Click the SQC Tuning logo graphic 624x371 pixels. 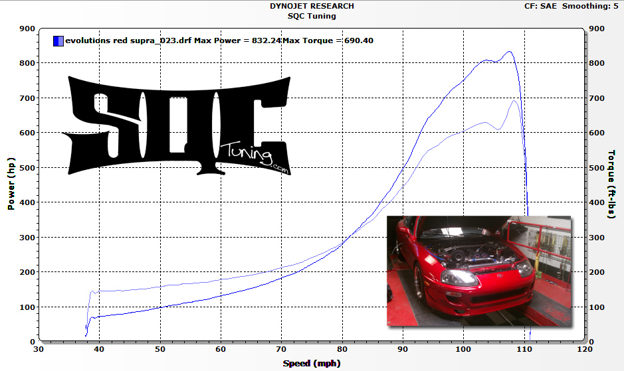[177, 125]
